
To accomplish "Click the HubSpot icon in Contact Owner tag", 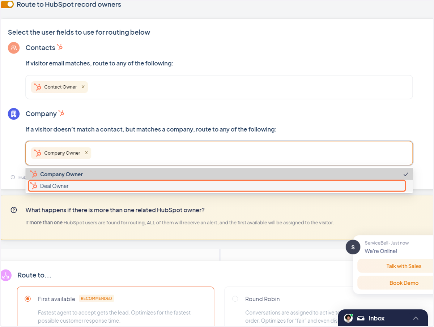I will pos(38,87).
